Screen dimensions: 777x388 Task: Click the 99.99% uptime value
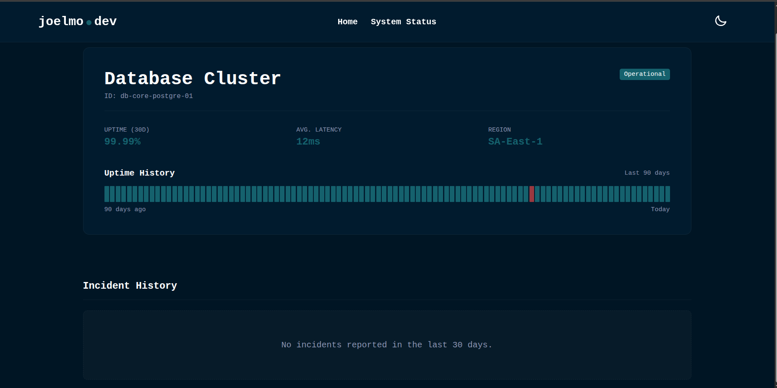[123, 142]
